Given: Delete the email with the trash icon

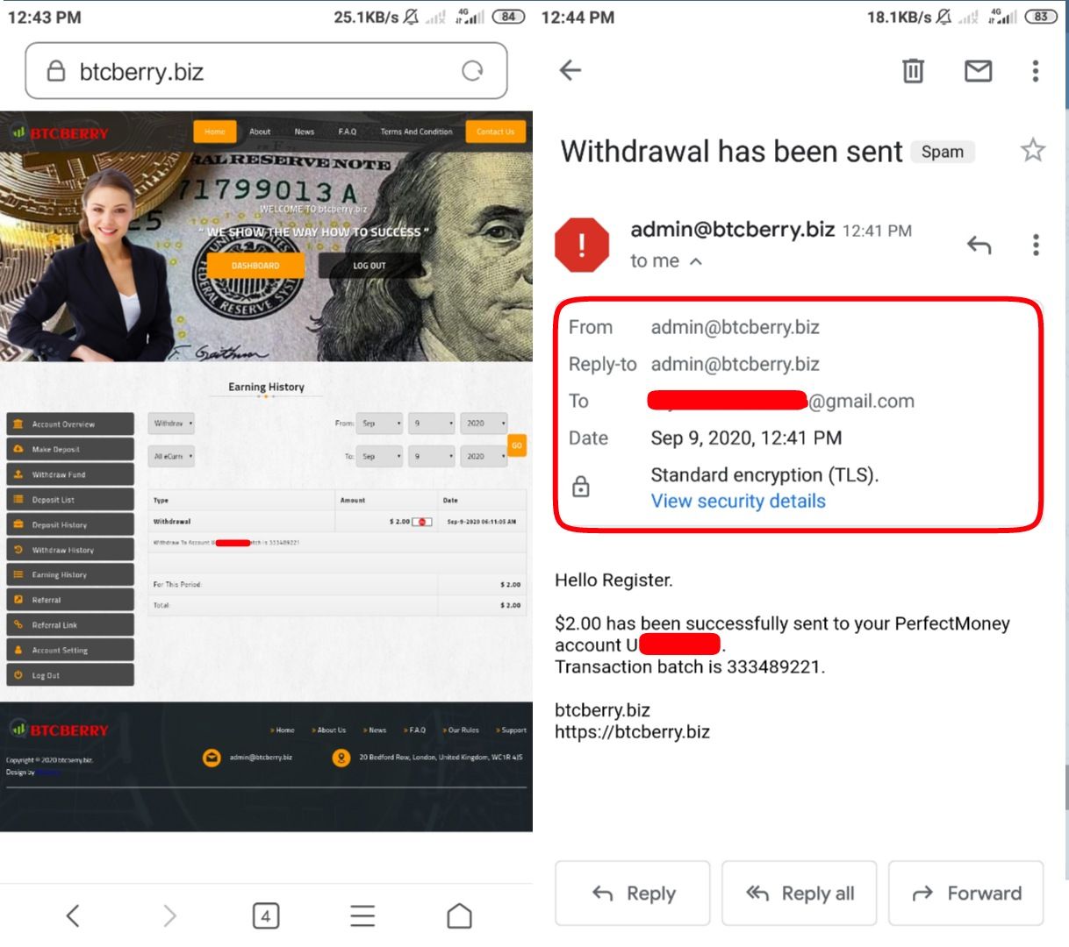Looking at the screenshot, I should [x=914, y=70].
